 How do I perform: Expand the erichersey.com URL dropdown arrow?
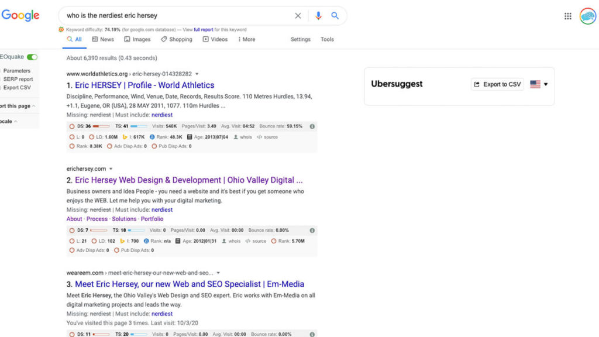111,169
